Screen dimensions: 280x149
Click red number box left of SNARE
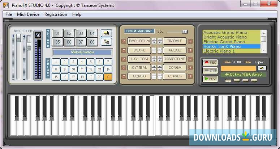tap(124, 50)
